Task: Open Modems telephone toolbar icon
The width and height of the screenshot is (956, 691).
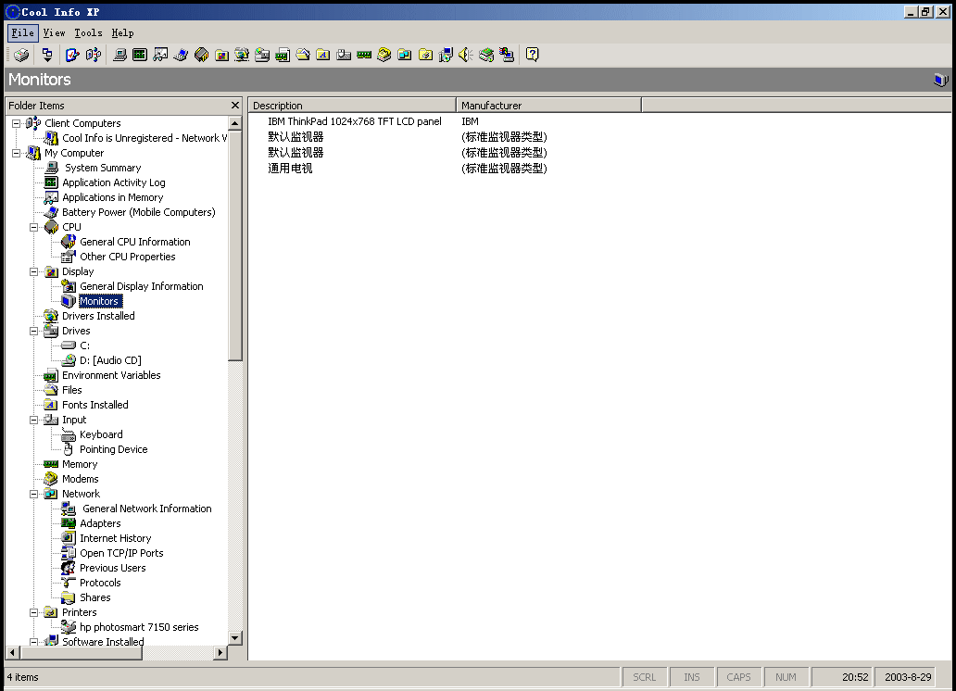Action: click(x=384, y=55)
